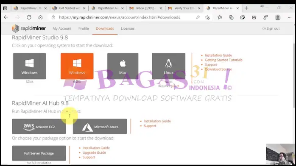Open Support link beside Microsoft Azure

pos(150,126)
